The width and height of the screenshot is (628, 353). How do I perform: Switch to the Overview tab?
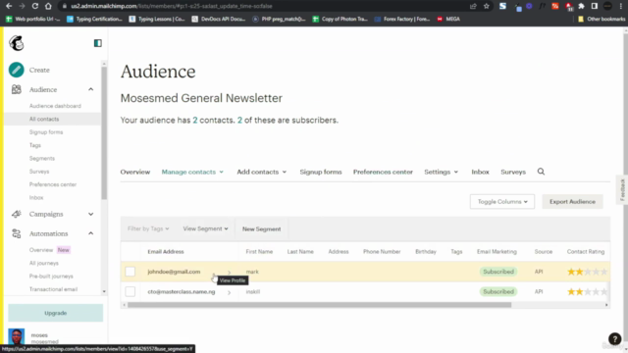click(x=135, y=172)
